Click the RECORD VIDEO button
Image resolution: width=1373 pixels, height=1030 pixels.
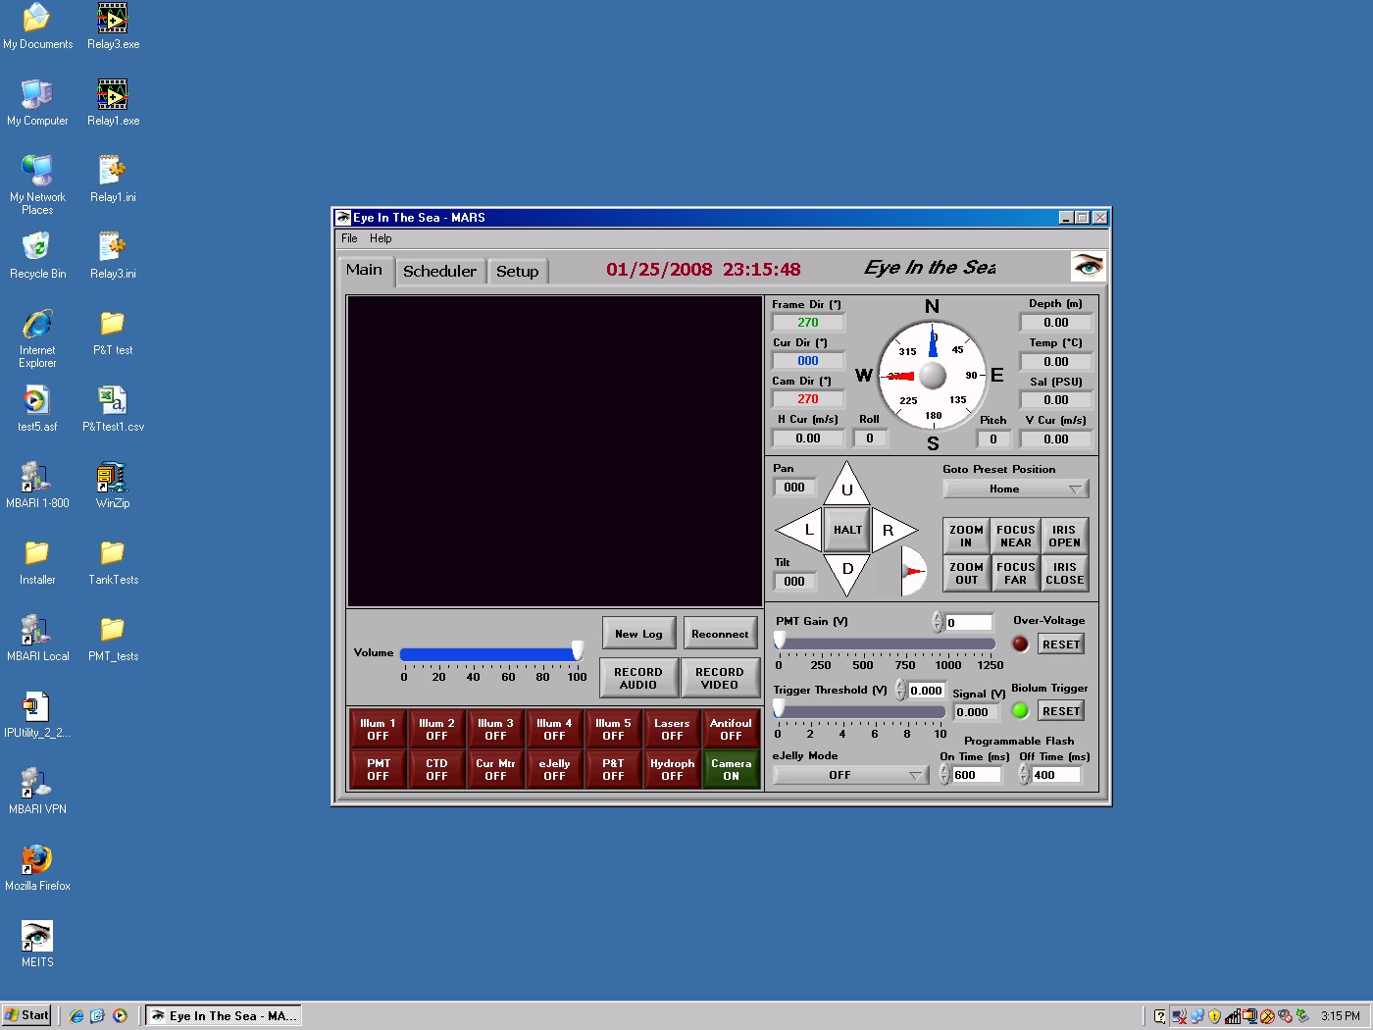pyautogui.click(x=719, y=678)
